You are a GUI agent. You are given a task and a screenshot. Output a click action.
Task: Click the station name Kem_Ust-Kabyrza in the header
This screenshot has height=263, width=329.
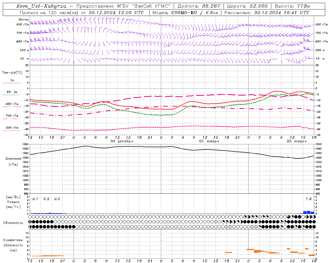click(41, 6)
